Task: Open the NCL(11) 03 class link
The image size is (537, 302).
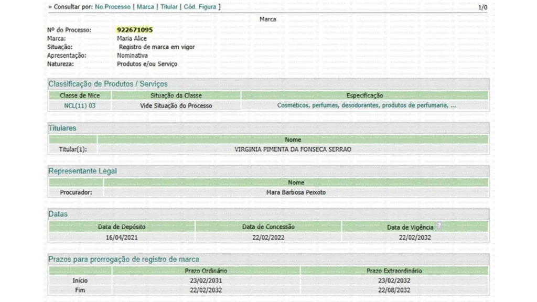Action: click(80, 106)
